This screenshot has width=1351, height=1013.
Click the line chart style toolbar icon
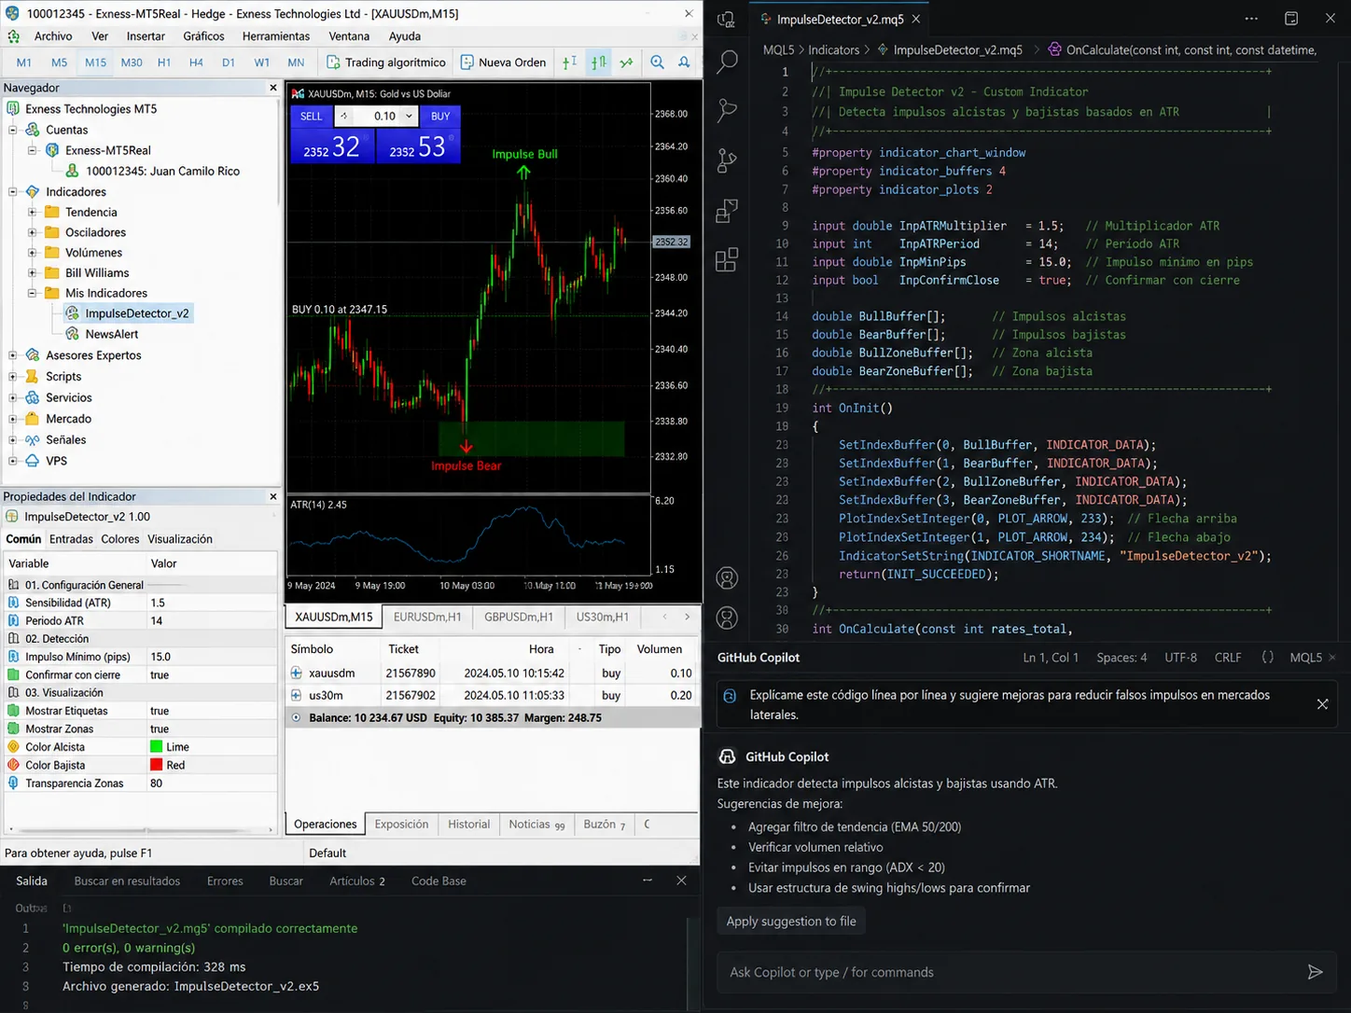[626, 62]
